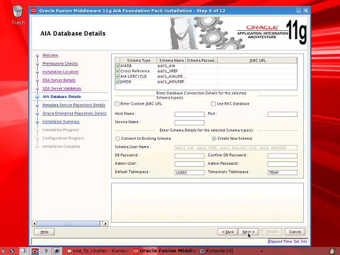Click the Oracle icon in the title bar
Screen dimensions: 340x255
tap(35, 9)
